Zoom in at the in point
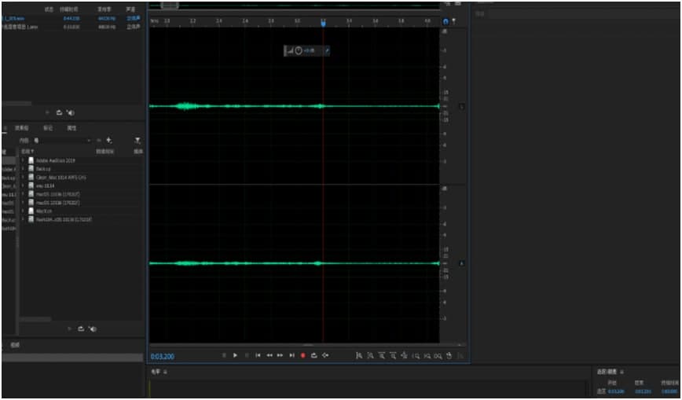Image resolution: width=682 pixels, height=400 pixels. (x=416, y=356)
